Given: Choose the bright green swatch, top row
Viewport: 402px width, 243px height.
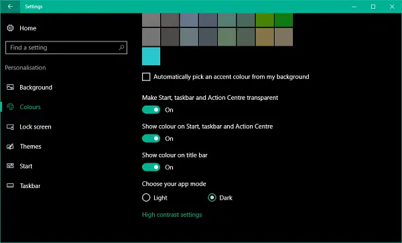Looking at the screenshot, I should pos(265,20).
